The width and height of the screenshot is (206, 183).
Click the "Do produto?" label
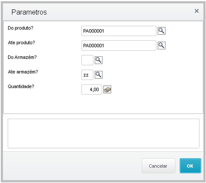(20, 28)
